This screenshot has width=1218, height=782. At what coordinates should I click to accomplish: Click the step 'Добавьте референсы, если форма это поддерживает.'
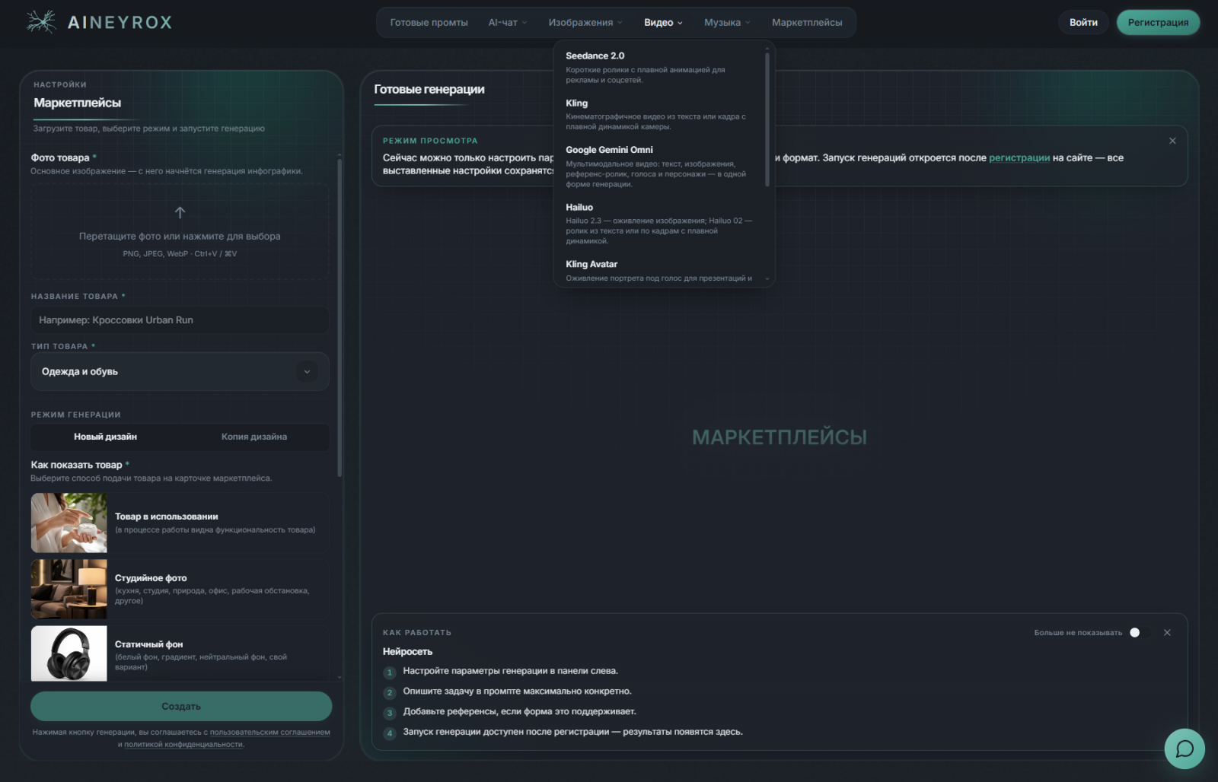click(x=519, y=711)
